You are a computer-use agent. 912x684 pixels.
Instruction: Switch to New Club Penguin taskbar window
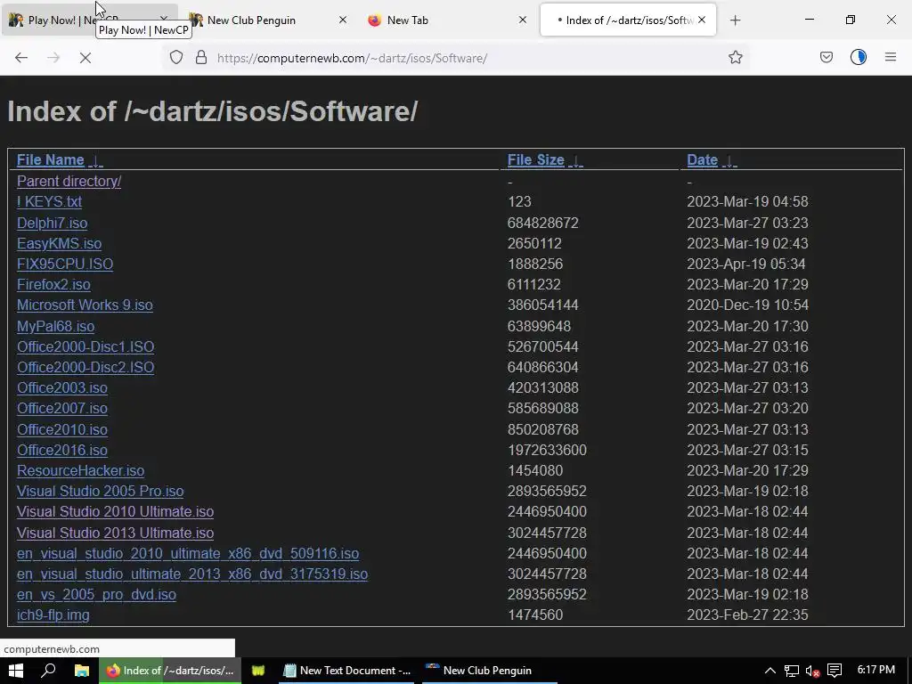tap(487, 671)
